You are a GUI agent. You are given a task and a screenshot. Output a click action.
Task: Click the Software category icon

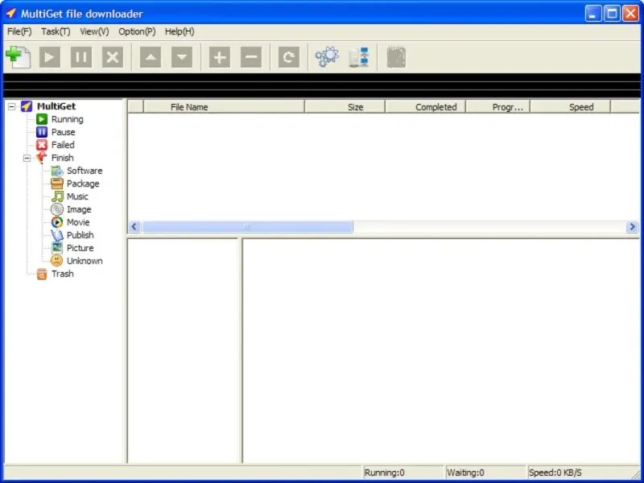(x=57, y=171)
